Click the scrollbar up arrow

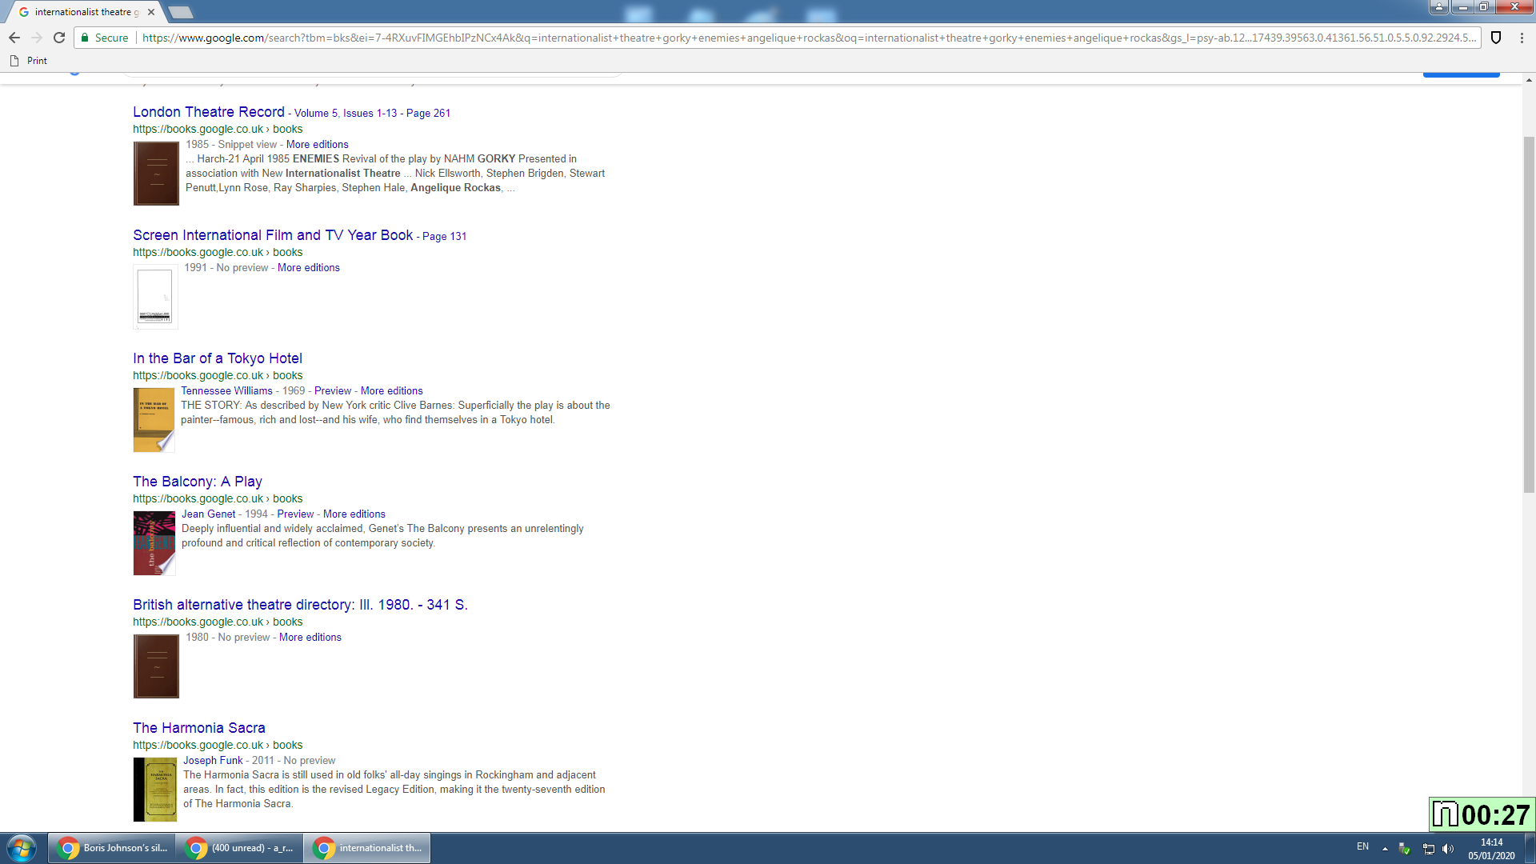pos(1529,80)
